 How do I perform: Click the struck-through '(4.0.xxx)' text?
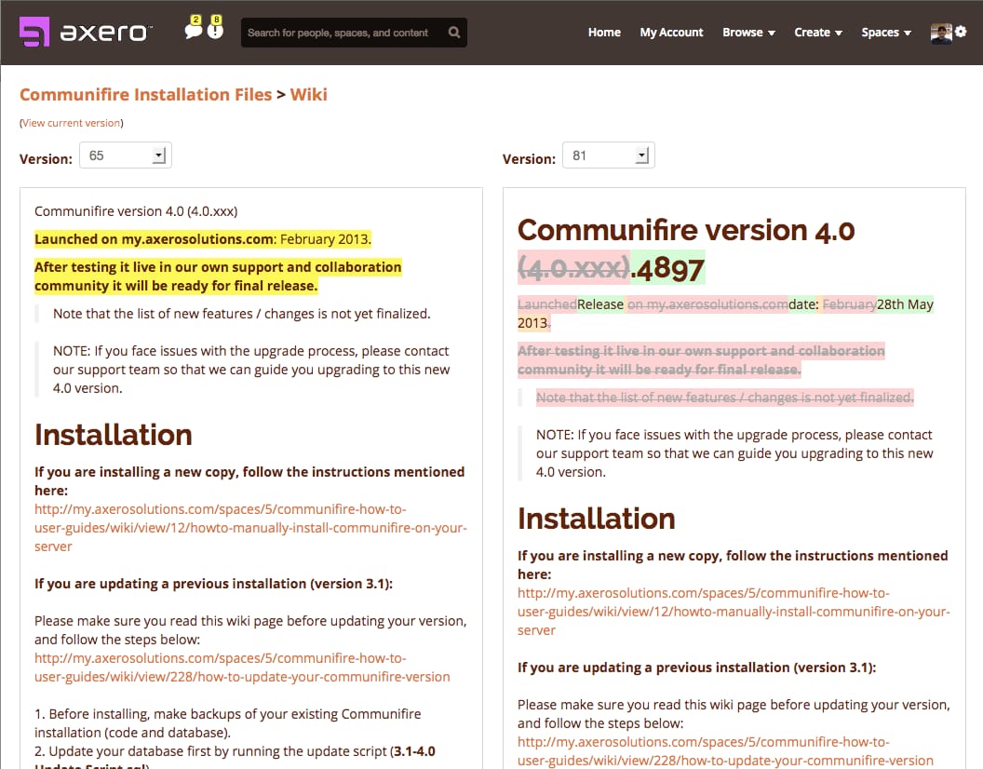573,268
